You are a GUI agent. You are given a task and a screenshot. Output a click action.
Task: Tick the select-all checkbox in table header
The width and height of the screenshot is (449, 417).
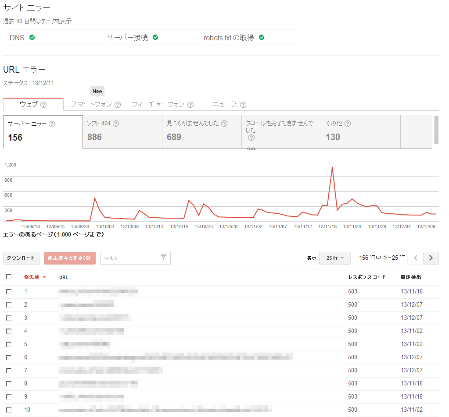tap(9, 276)
